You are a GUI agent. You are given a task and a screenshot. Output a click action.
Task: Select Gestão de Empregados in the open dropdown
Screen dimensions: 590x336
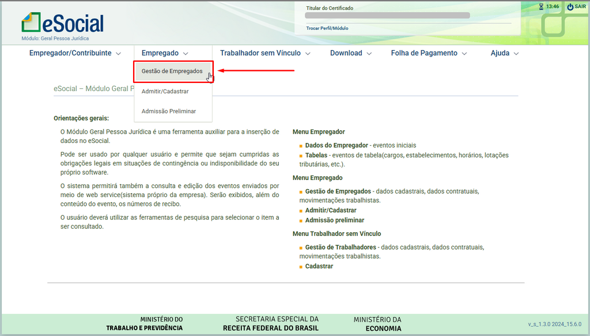172,71
